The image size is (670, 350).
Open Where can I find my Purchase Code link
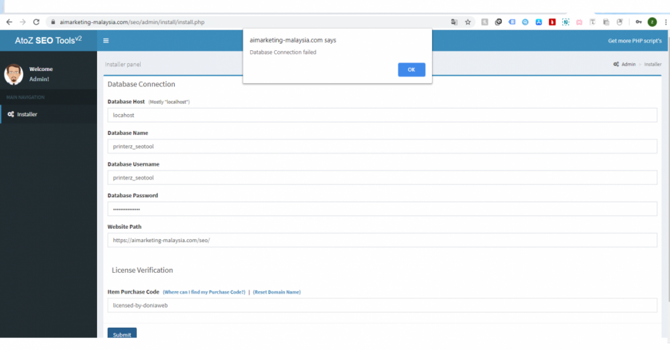pyautogui.click(x=204, y=292)
